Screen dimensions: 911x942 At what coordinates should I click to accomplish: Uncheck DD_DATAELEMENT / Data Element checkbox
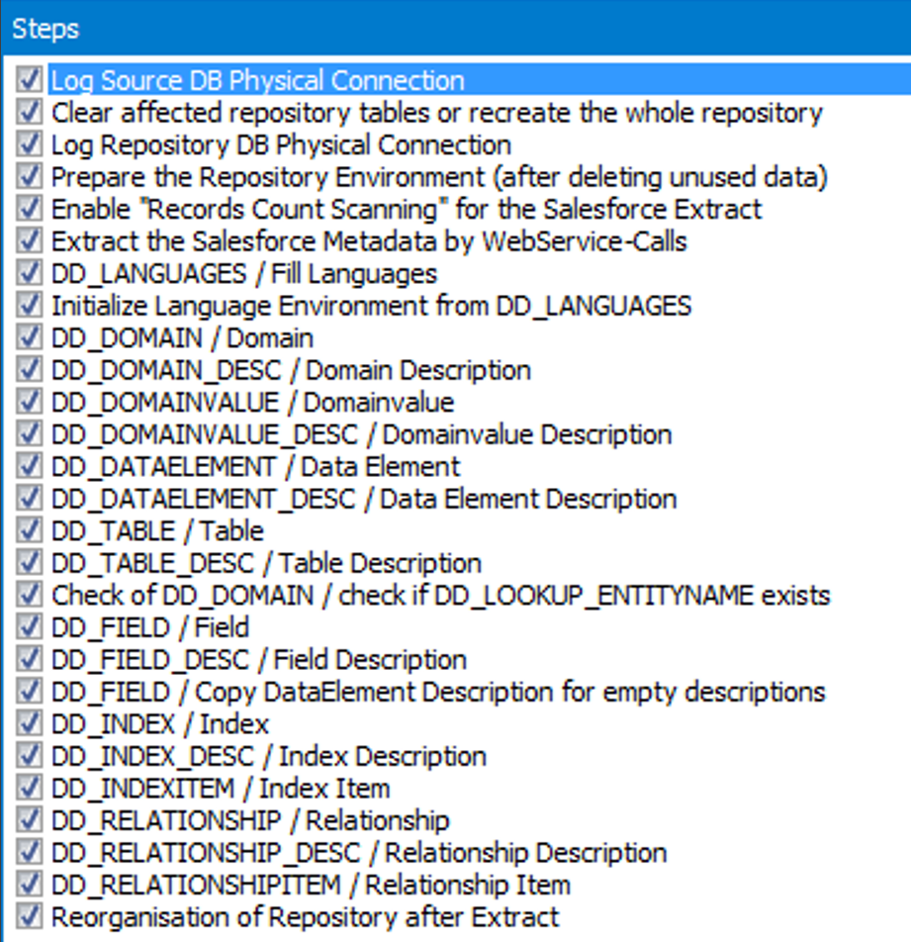pyautogui.click(x=29, y=466)
